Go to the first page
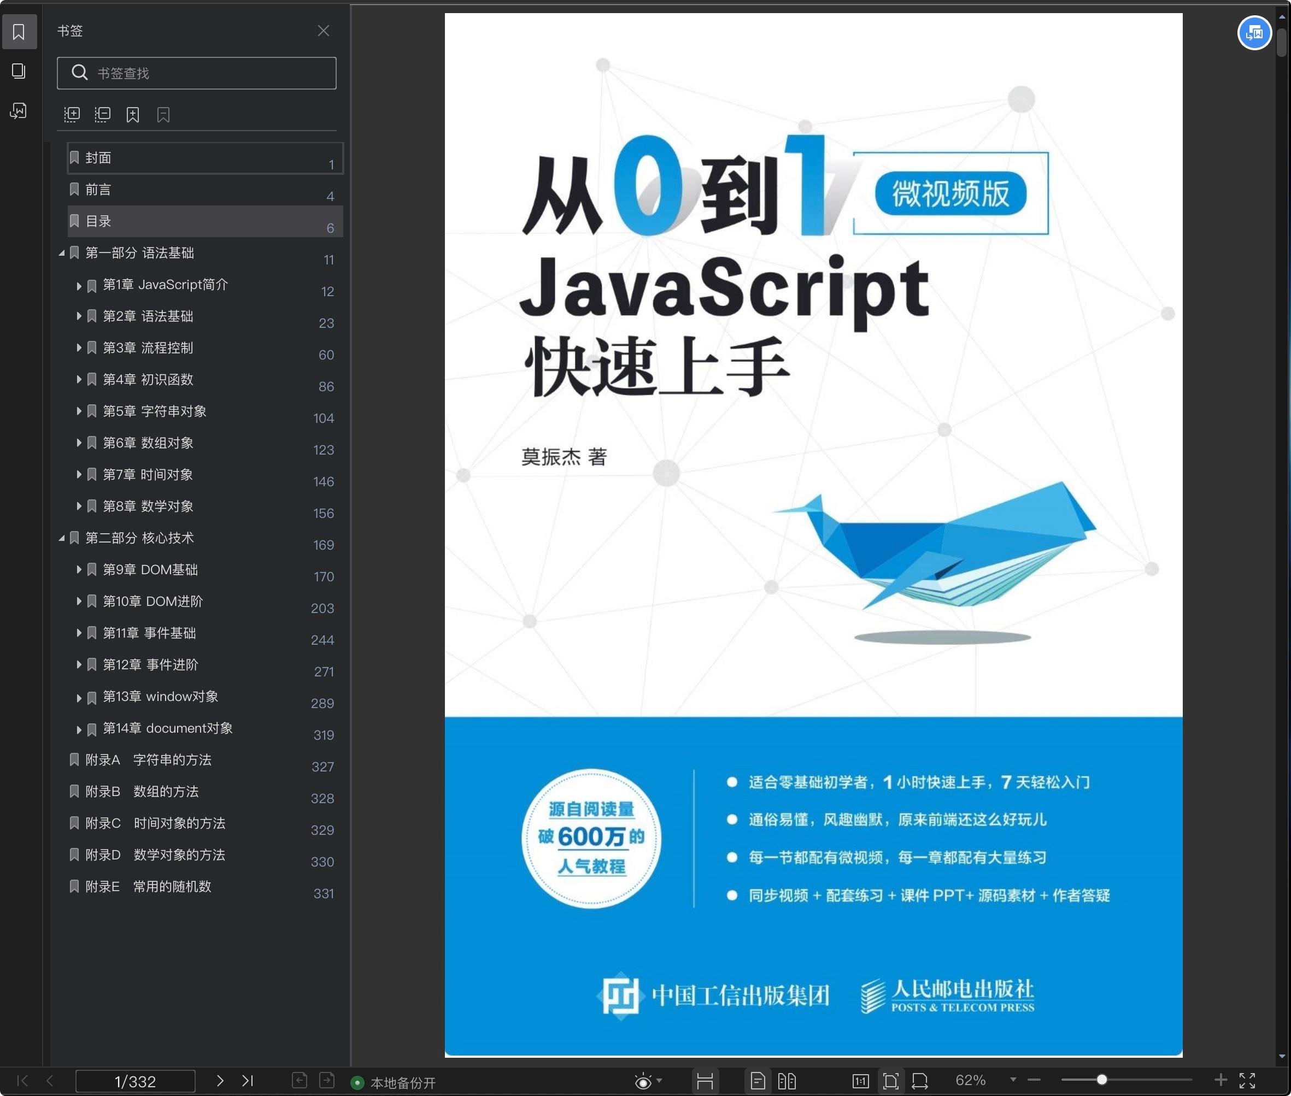 click(22, 1081)
